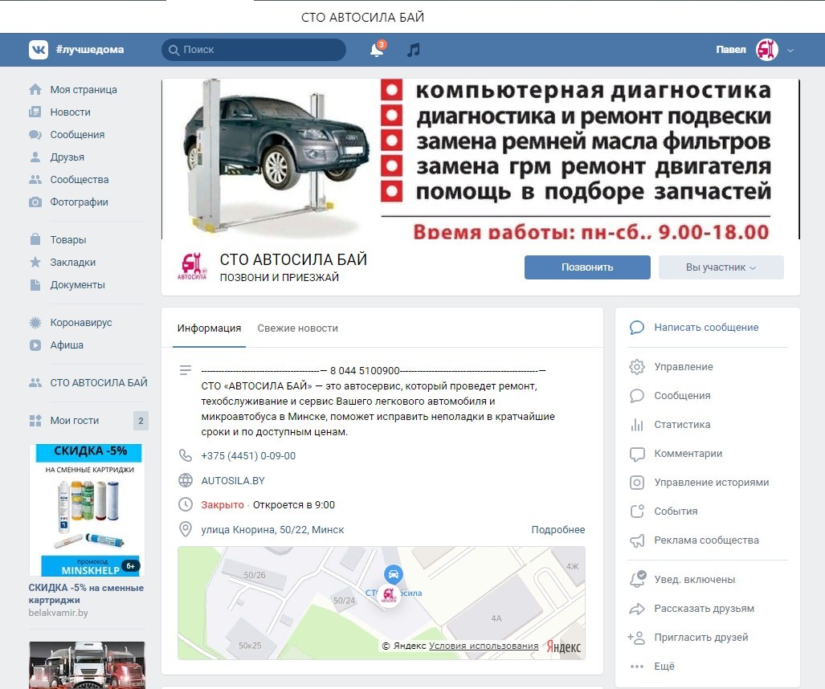Go to Новости in the left menu
The width and height of the screenshot is (825, 689).
(x=71, y=112)
